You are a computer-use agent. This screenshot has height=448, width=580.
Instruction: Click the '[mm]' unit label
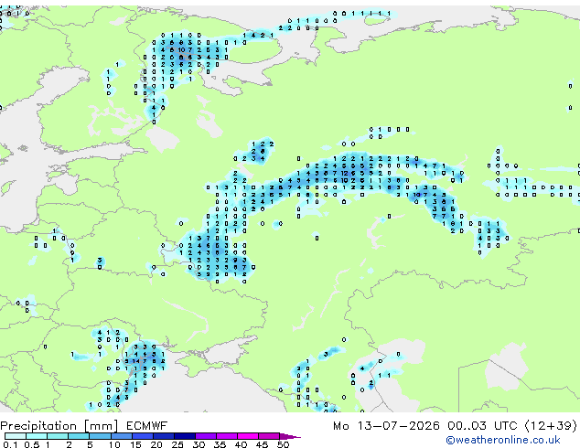tap(102, 426)
